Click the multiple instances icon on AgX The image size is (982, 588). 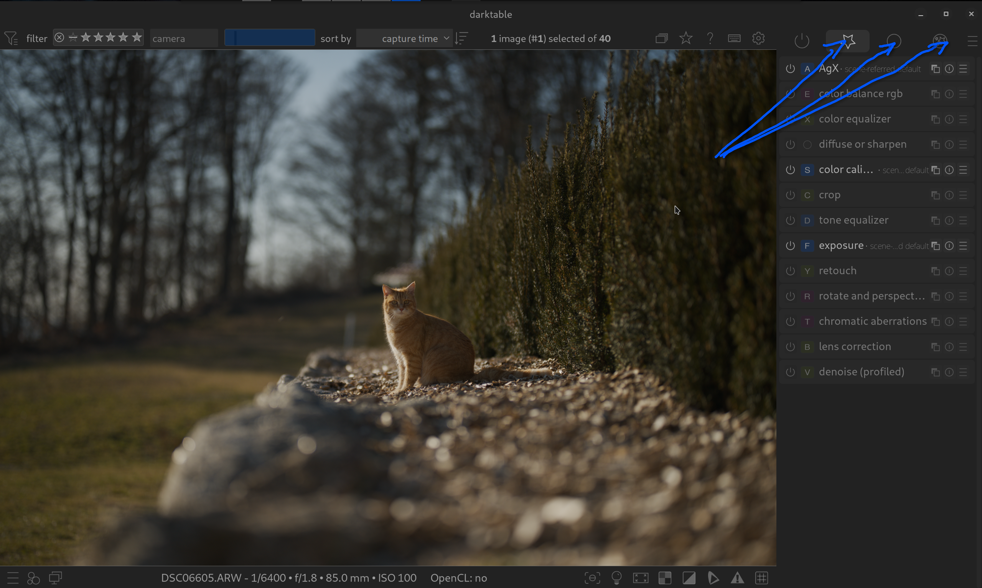935,69
